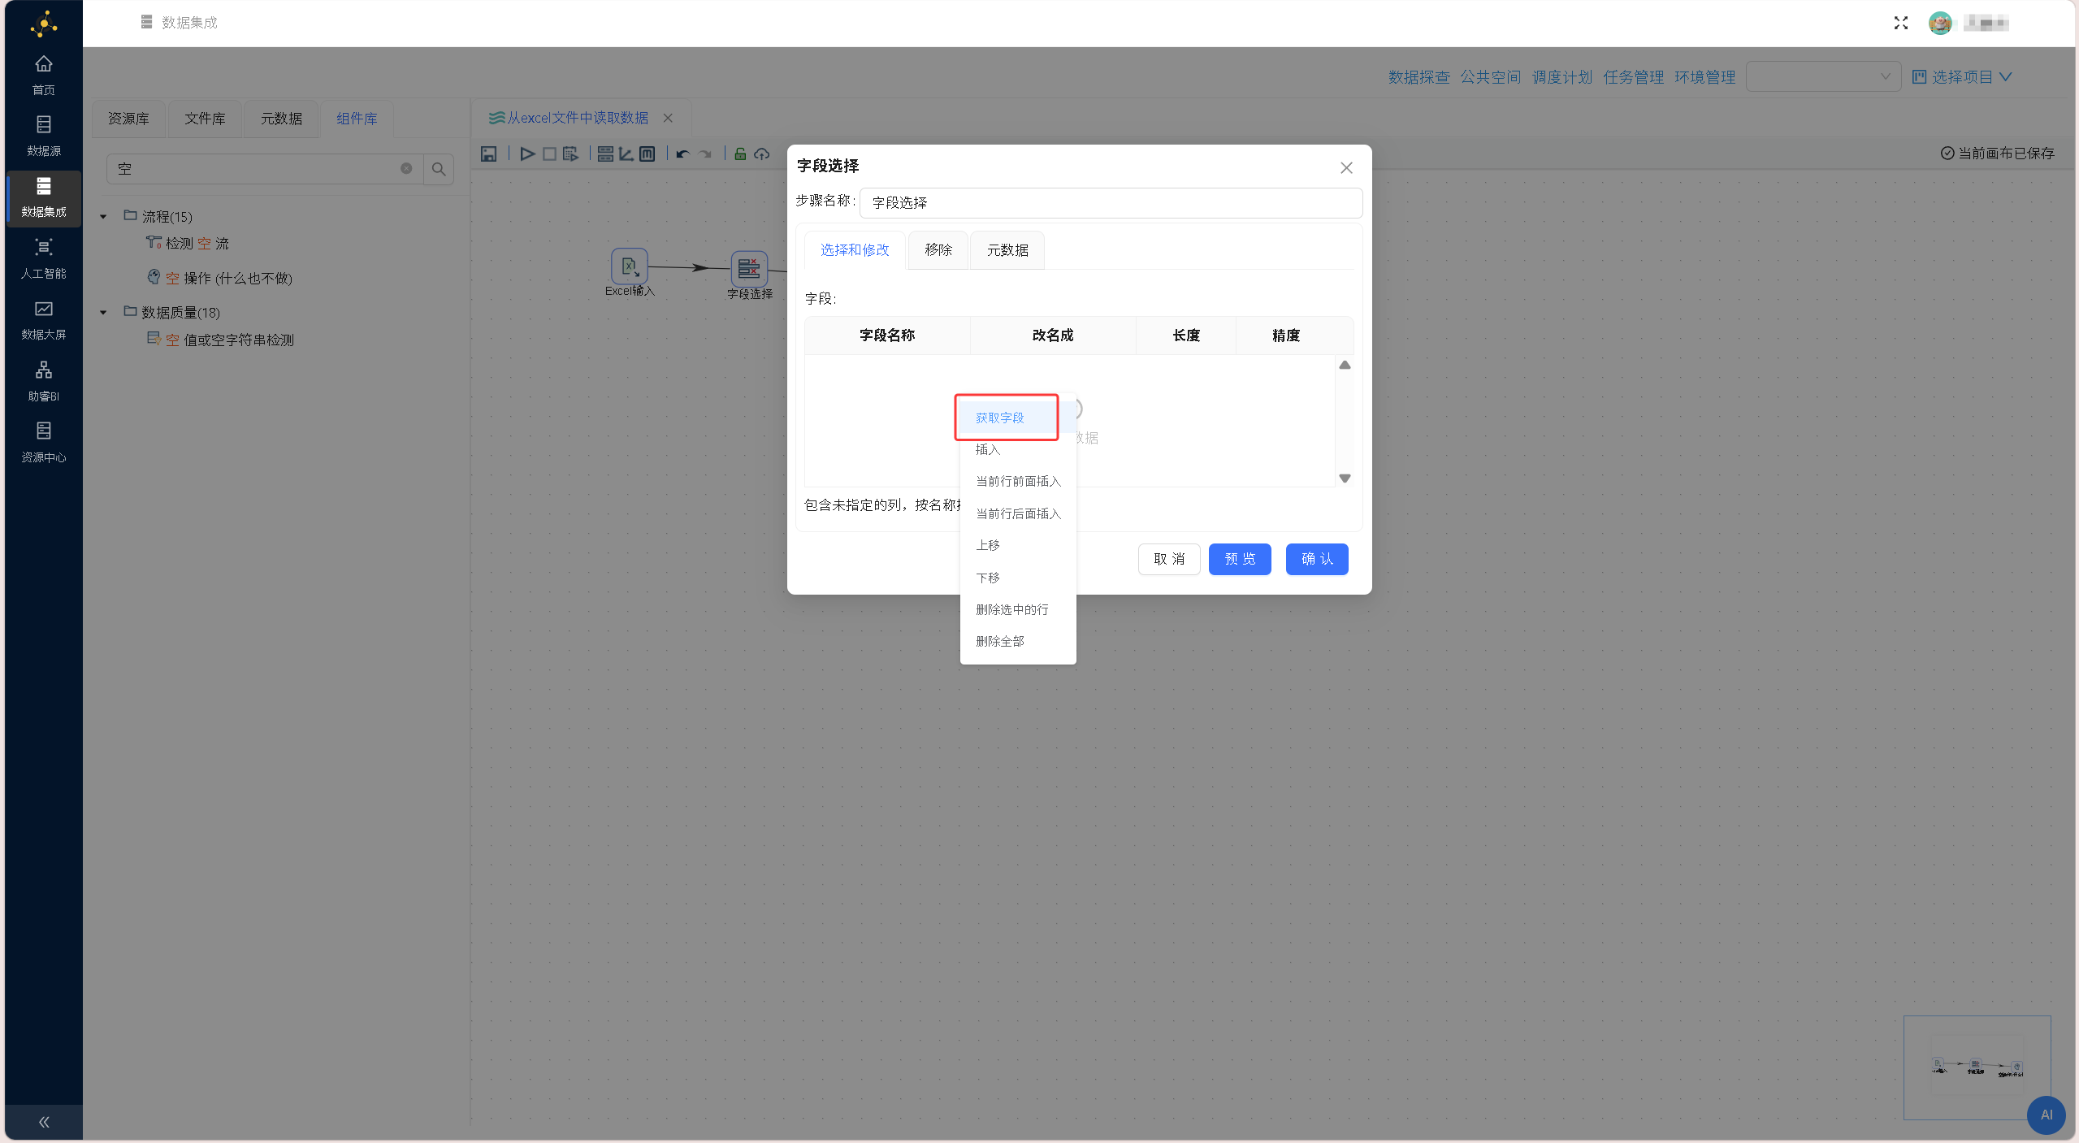
Task: Open the 选择项目 dropdown
Action: click(x=1961, y=76)
